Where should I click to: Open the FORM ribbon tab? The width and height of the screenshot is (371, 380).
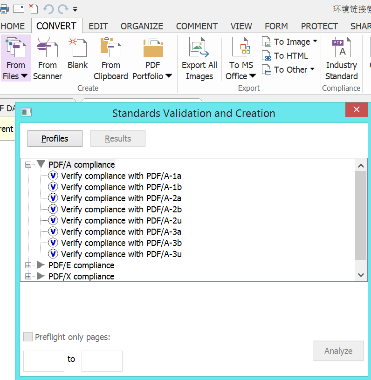[x=276, y=26]
